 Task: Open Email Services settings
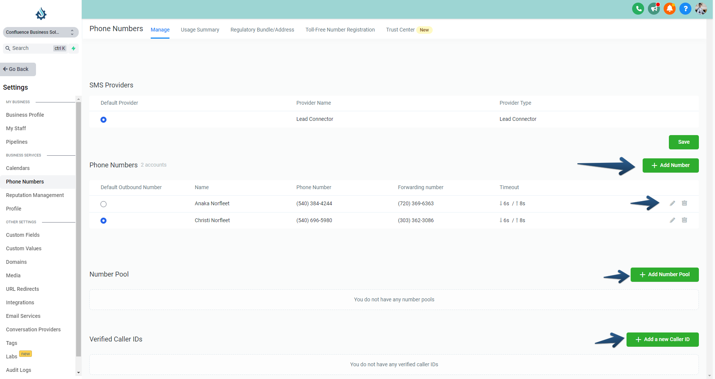23,316
